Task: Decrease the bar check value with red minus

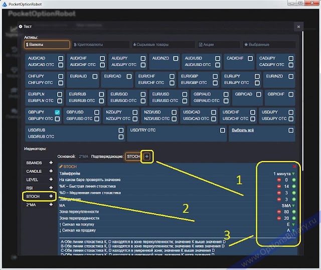Action: [279, 180]
